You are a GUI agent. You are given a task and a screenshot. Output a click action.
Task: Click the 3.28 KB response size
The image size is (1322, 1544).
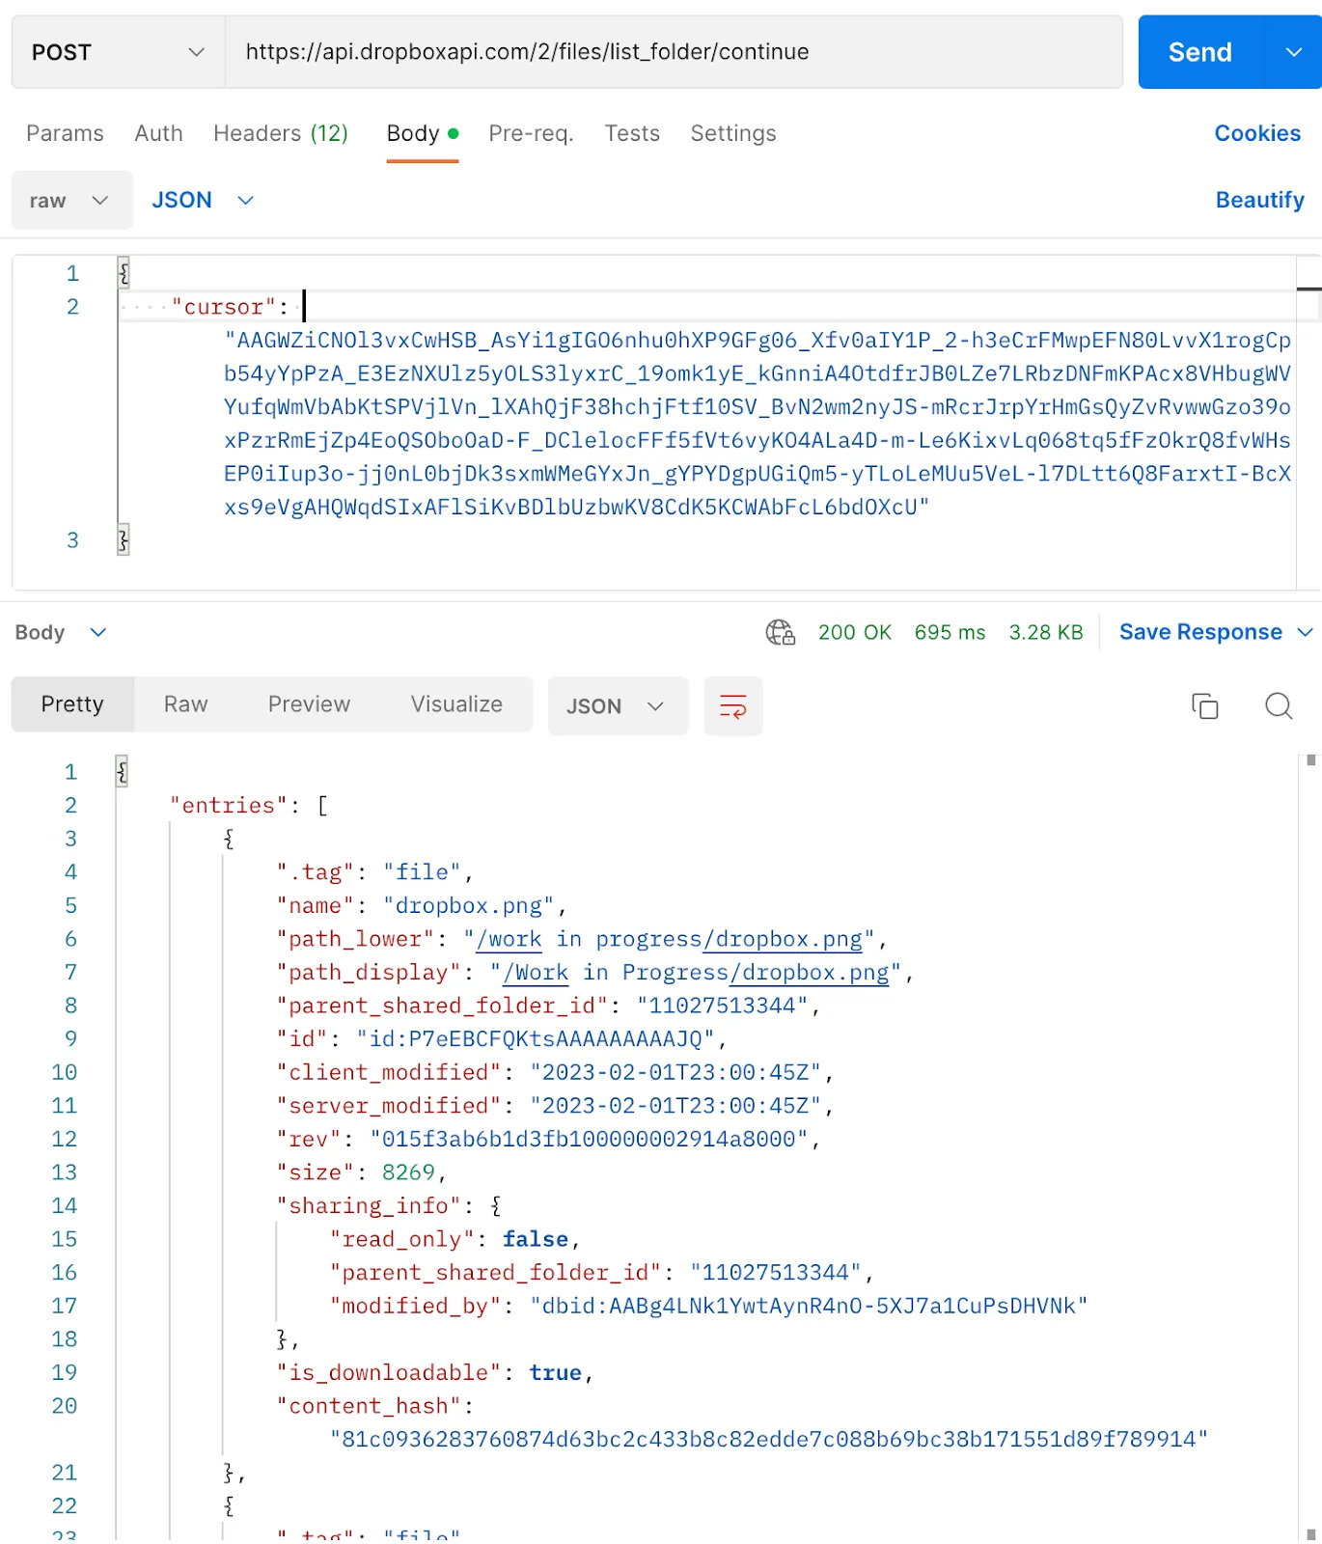[x=1046, y=633]
